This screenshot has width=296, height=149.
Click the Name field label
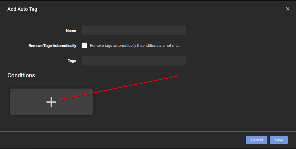click(71, 31)
